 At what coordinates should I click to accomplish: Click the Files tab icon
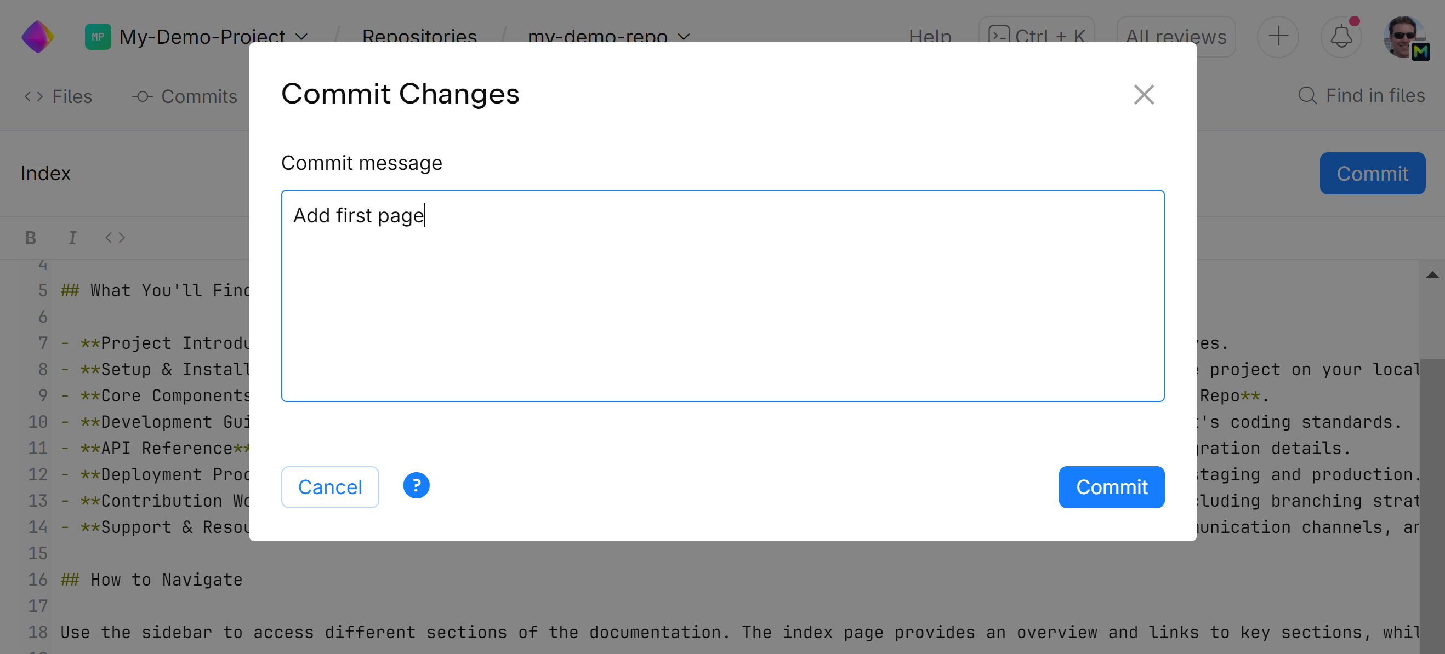33,96
